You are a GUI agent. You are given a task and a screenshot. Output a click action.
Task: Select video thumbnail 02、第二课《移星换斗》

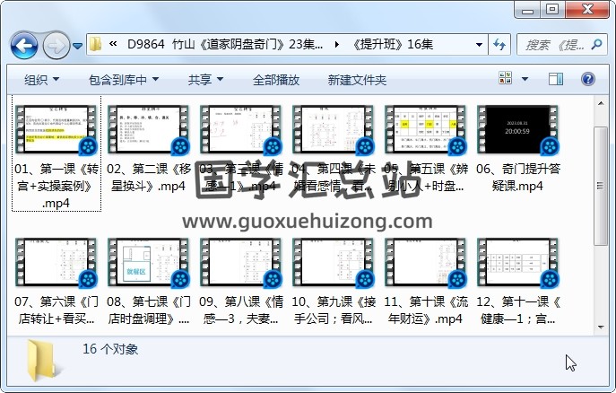point(148,129)
